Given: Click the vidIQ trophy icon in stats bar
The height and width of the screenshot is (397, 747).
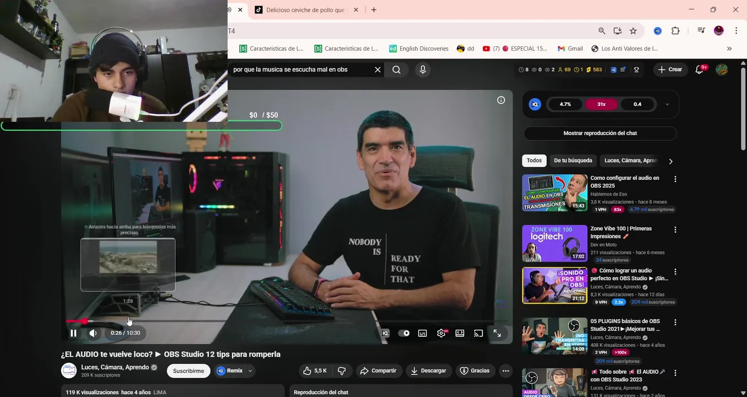Looking at the screenshot, I should point(636,69).
